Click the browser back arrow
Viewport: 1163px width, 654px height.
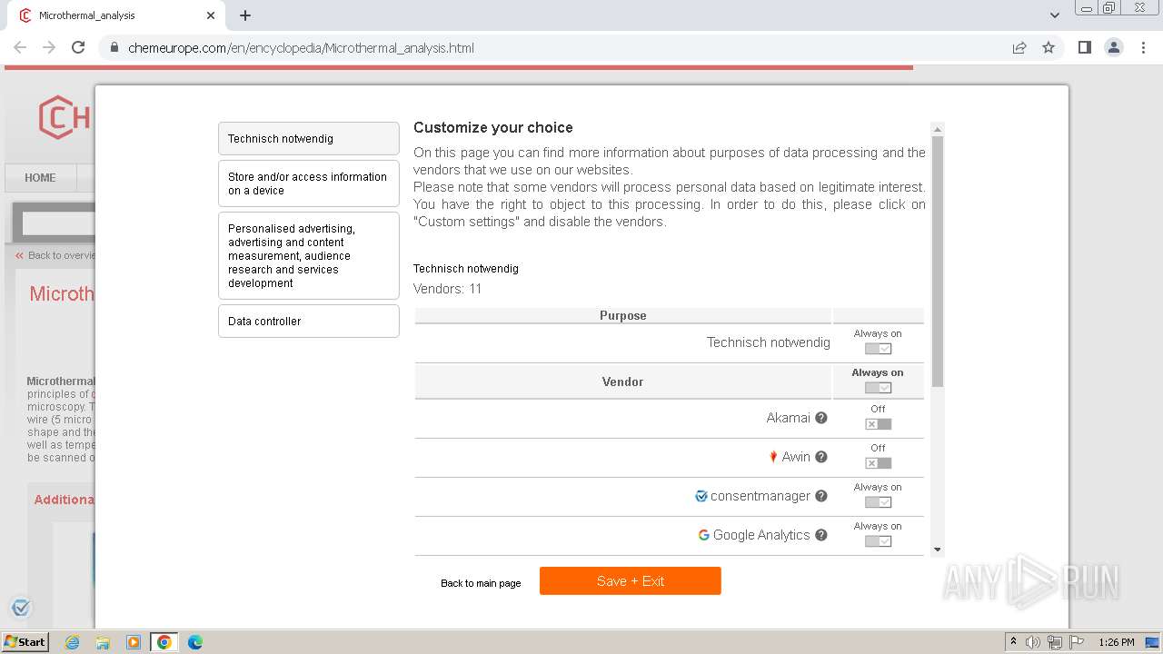pos(20,47)
